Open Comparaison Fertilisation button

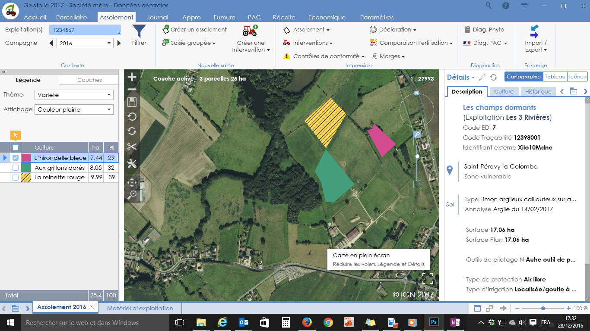click(411, 43)
